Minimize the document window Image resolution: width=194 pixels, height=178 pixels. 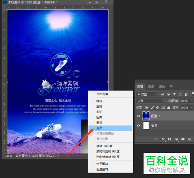tap(90, 2)
